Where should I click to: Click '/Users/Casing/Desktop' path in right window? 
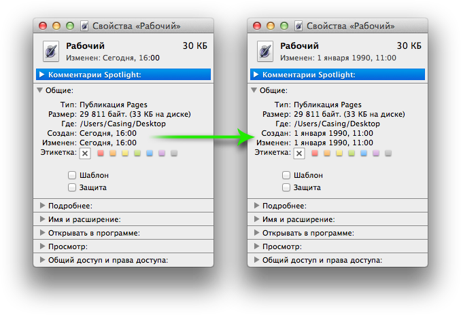point(337,124)
